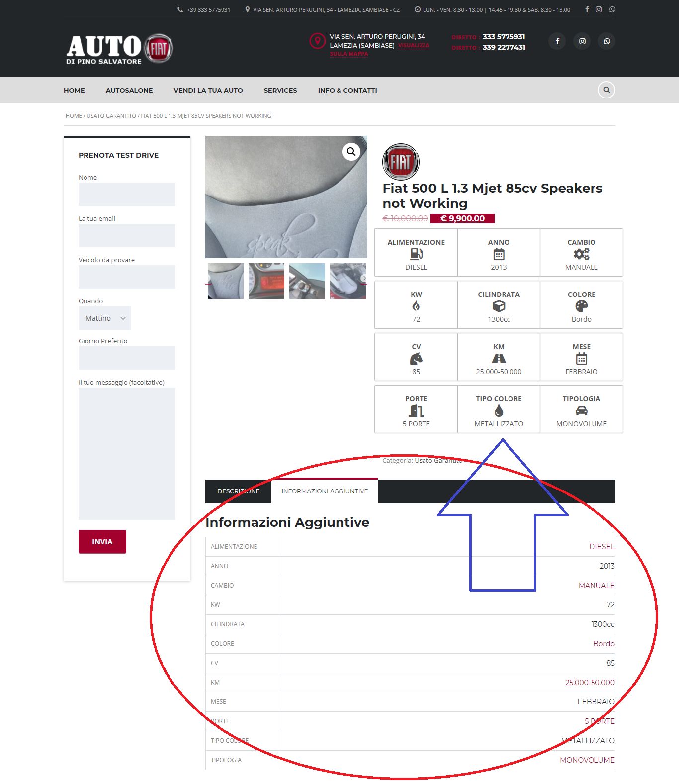Select the red dashboard display thumbnail

click(x=266, y=281)
